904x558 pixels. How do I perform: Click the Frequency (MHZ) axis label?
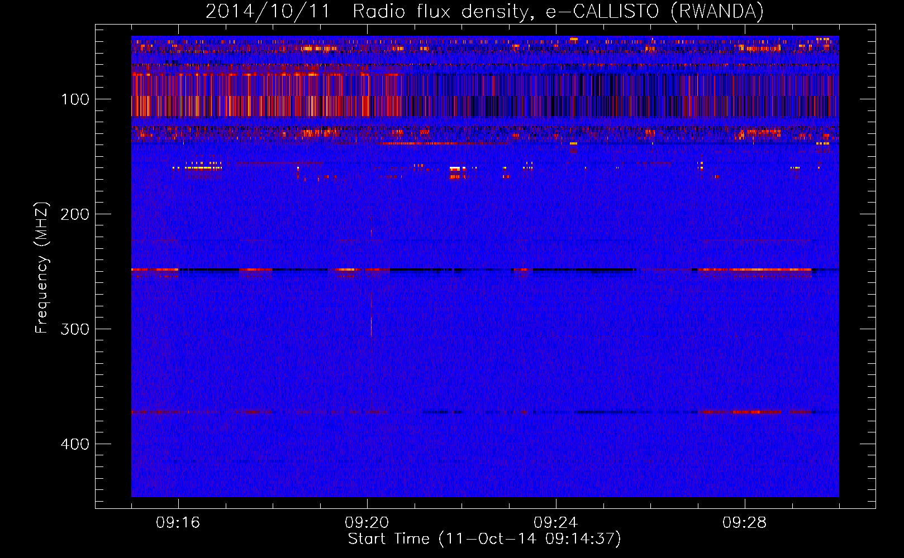click(x=42, y=268)
